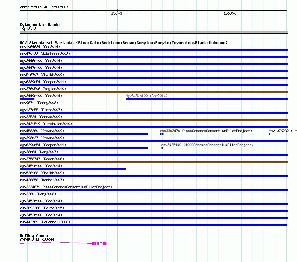This screenshot has height=262, width=297.
Task: Select the thin purple esv3260 inversion line
Action: [154, 197]
